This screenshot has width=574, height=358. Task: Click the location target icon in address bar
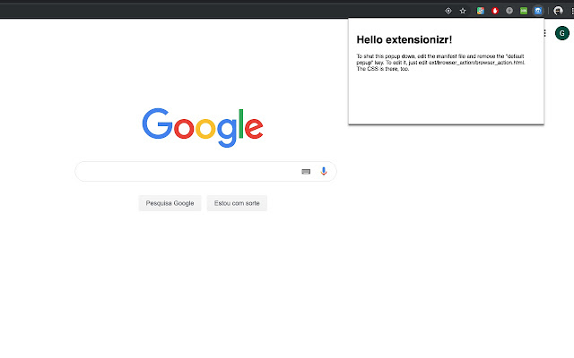coord(448,11)
